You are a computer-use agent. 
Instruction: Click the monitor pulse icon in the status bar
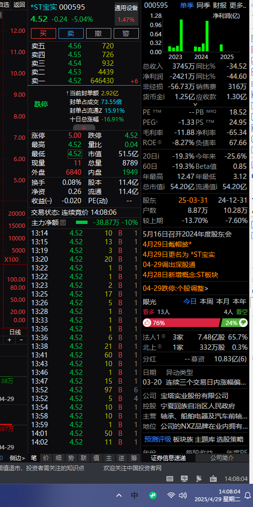click(x=184, y=478)
